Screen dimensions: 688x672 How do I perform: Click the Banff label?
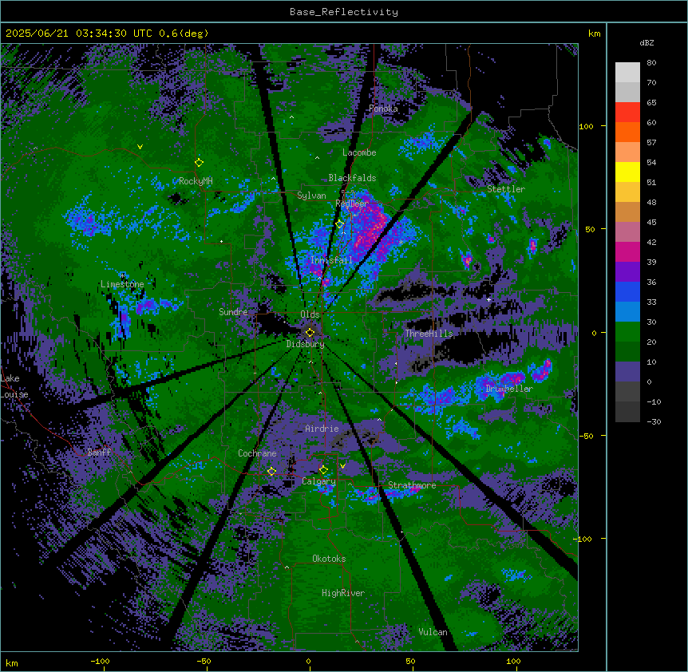pos(99,453)
